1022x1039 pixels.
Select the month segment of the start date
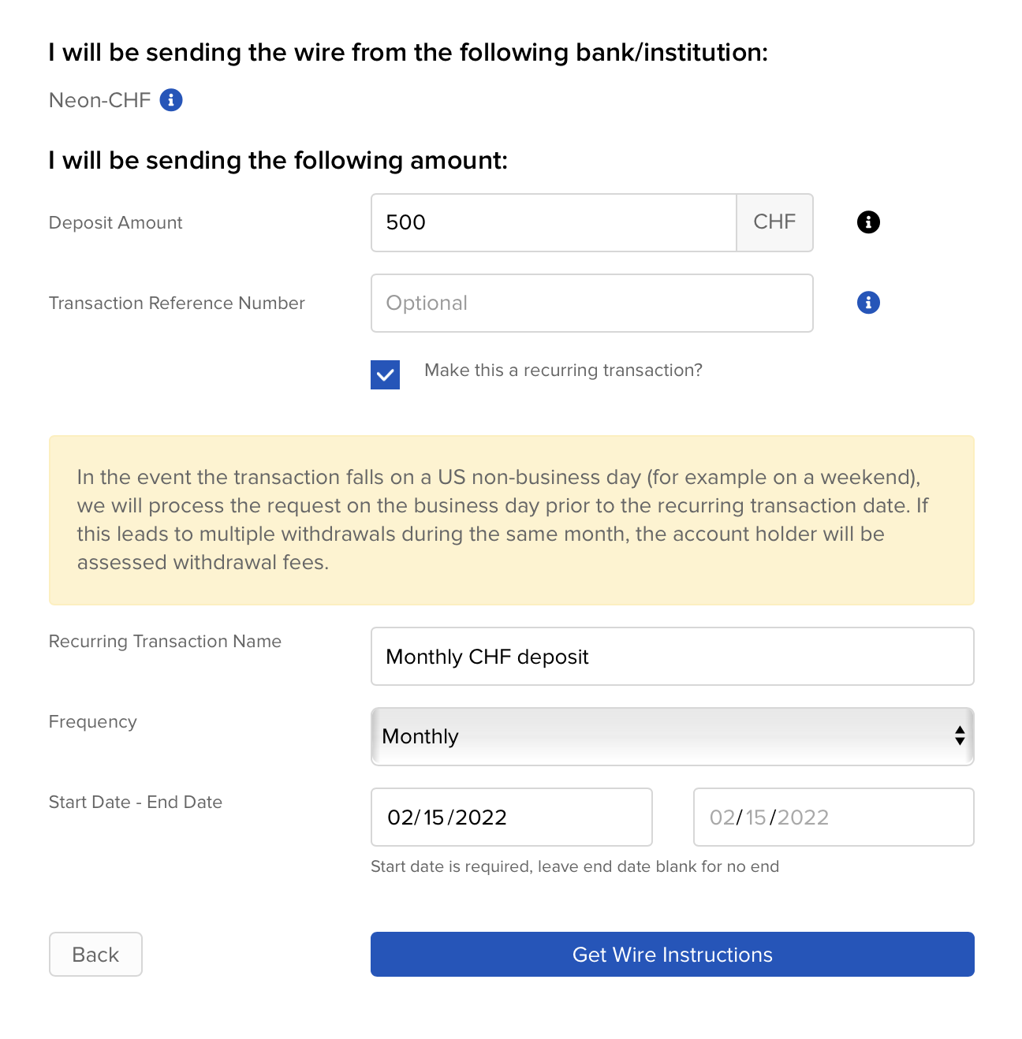click(400, 817)
